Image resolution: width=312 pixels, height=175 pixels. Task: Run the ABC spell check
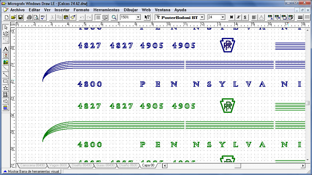pyautogui.click(x=43, y=17)
